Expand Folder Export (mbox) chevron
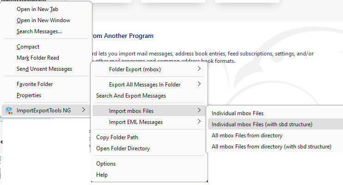This screenshot has height=185, width=343. [199, 69]
